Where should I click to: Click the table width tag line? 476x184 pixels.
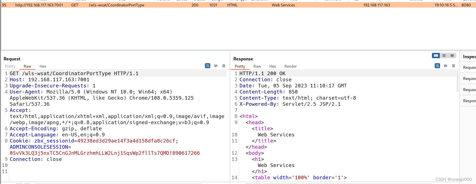pyautogui.click(x=299, y=178)
